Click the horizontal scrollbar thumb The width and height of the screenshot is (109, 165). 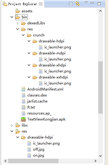33,161
